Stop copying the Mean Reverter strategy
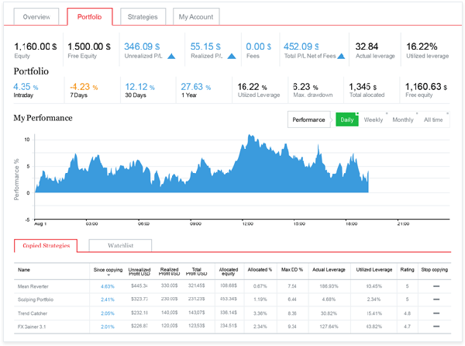Viewport: 465px width, 346px height. tap(436, 286)
